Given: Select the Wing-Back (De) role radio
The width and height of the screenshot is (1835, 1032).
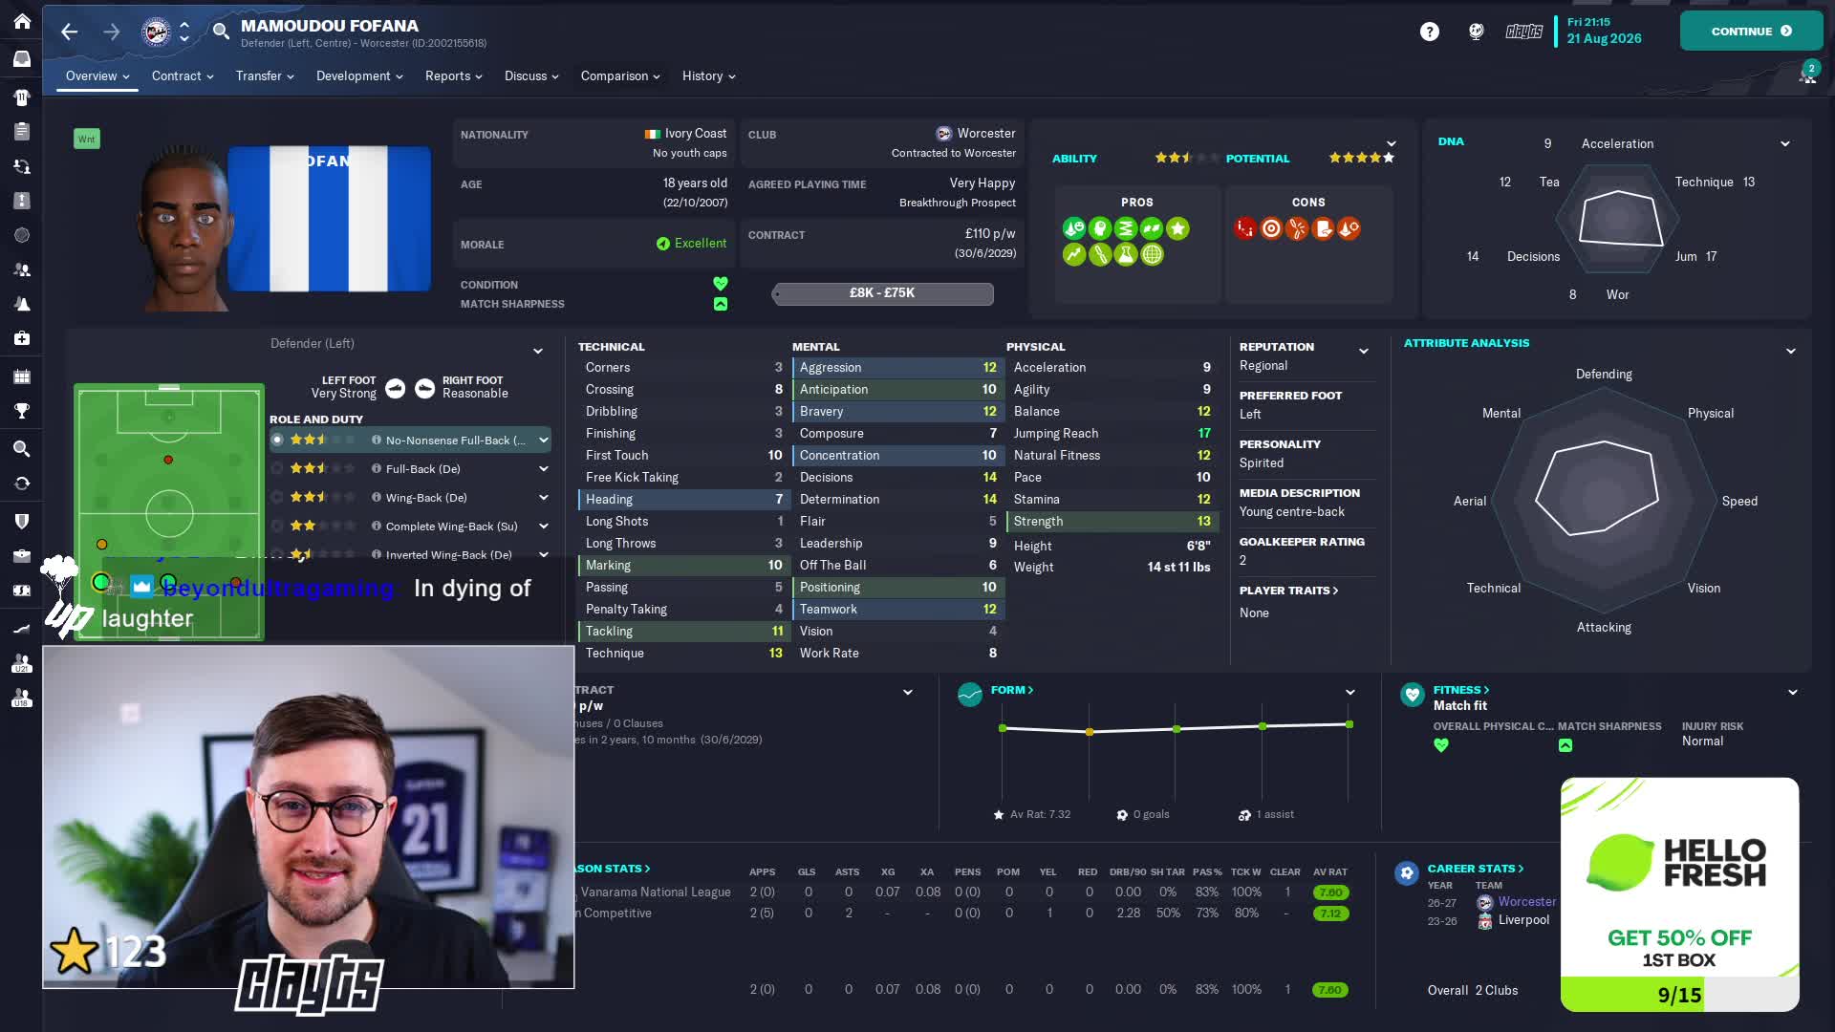Looking at the screenshot, I should click(x=277, y=497).
